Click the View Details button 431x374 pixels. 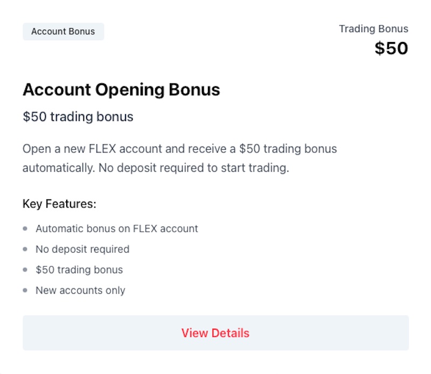214,333
